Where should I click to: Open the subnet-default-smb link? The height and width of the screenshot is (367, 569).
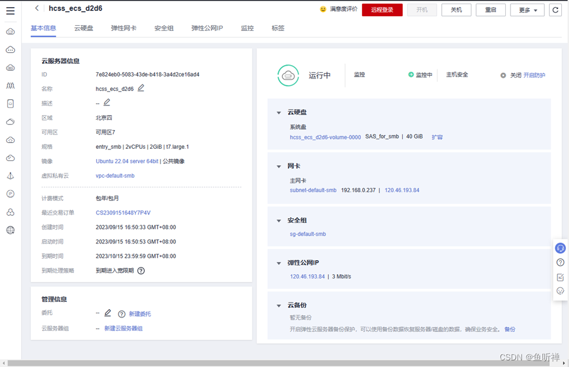coord(313,190)
